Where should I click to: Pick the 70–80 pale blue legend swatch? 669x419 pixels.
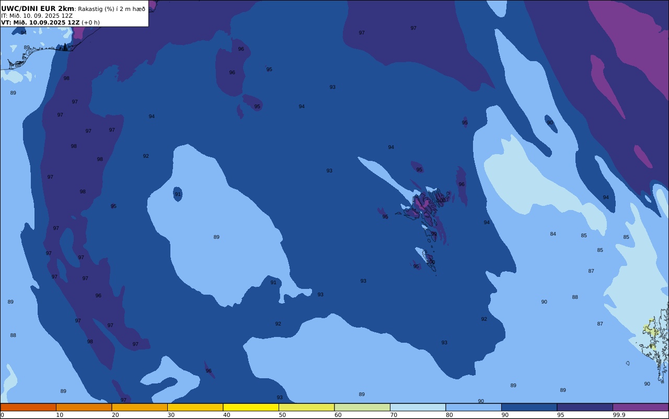(418, 407)
